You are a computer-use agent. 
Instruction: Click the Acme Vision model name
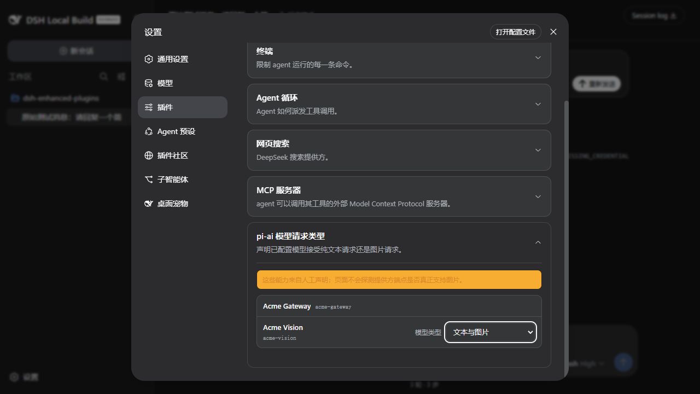click(x=283, y=327)
